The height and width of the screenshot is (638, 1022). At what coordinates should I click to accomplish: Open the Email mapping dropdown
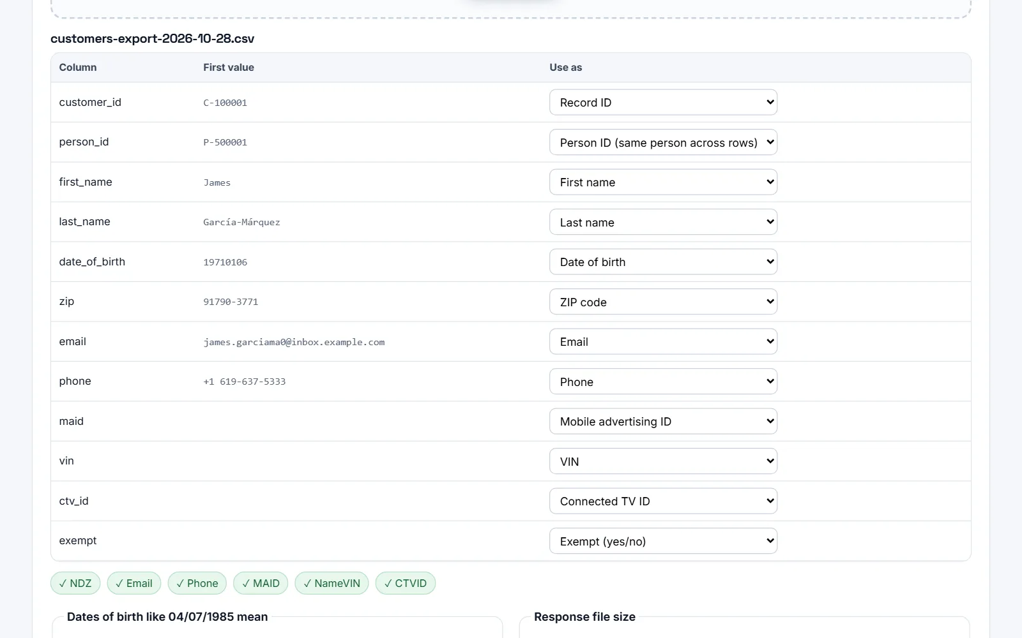(x=663, y=341)
